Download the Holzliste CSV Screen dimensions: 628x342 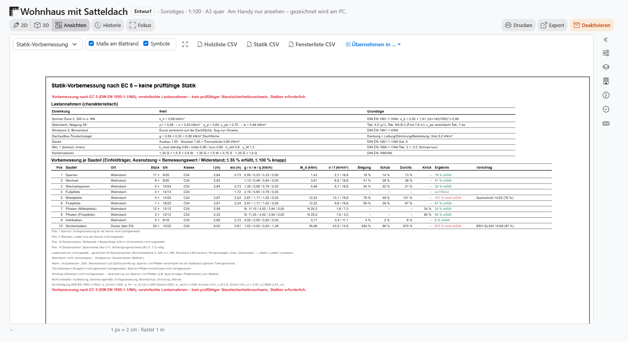[217, 44]
